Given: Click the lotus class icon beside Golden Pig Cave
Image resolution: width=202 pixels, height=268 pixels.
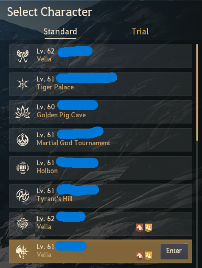Looking at the screenshot, I should (x=23, y=112).
